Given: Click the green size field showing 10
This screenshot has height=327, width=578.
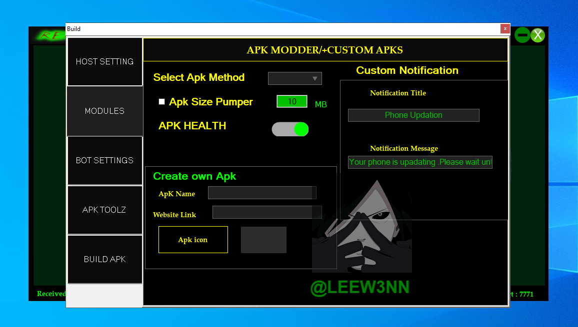Looking at the screenshot, I should click(292, 101).
